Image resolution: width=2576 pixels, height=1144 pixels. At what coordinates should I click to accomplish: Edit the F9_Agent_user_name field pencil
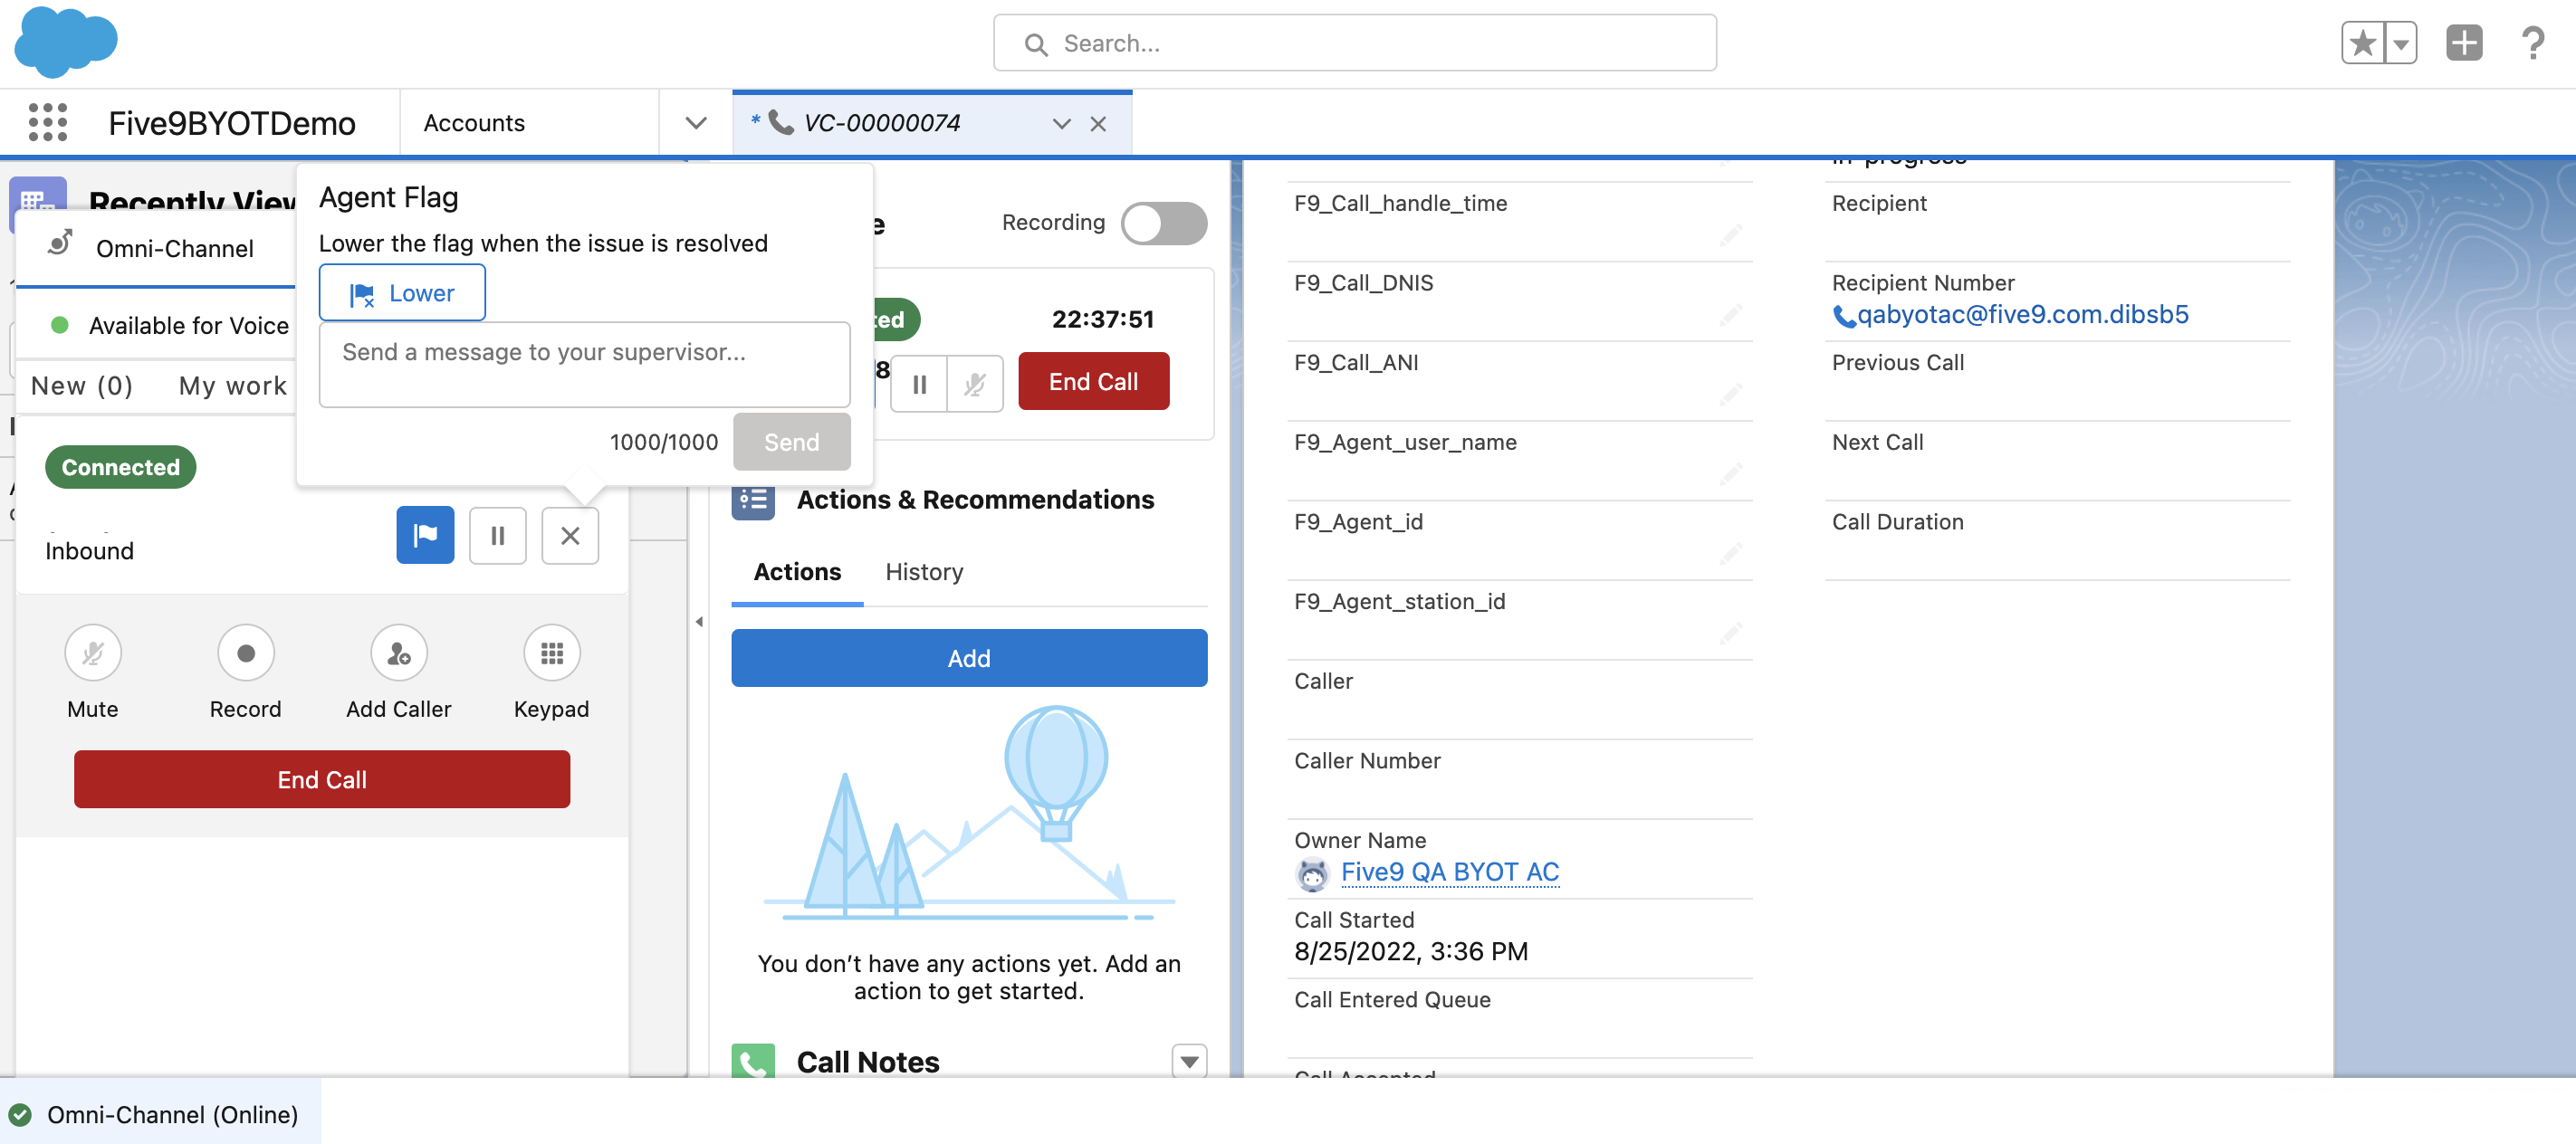[x=1730, y=475]
